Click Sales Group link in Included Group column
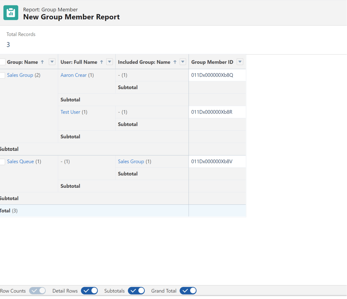The height and width of the screenshot is (299, 347). [131, 162]
